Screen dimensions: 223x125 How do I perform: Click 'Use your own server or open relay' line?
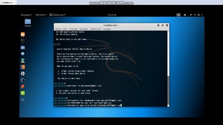tap(73, 93)
